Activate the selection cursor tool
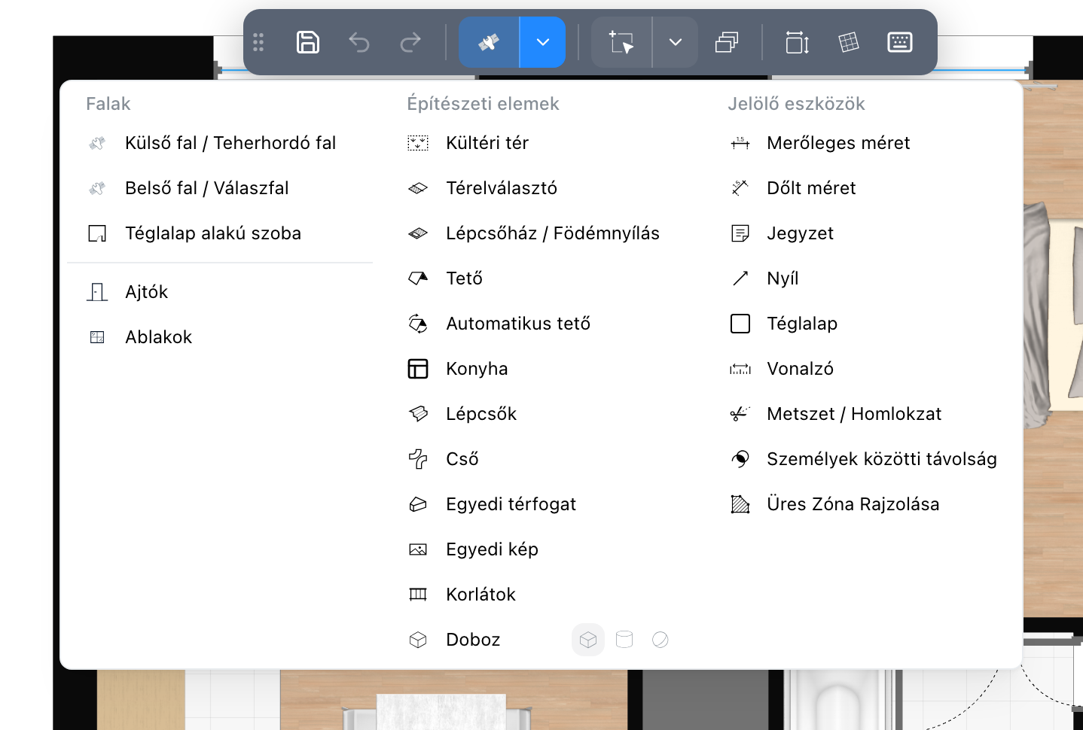The height and width of the screenshot is (730, 1083). [x=621, y=42]
